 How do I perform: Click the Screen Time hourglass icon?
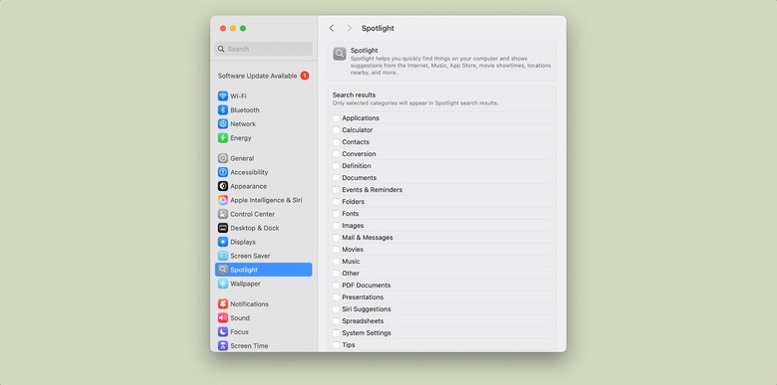(x=223, y=345)
